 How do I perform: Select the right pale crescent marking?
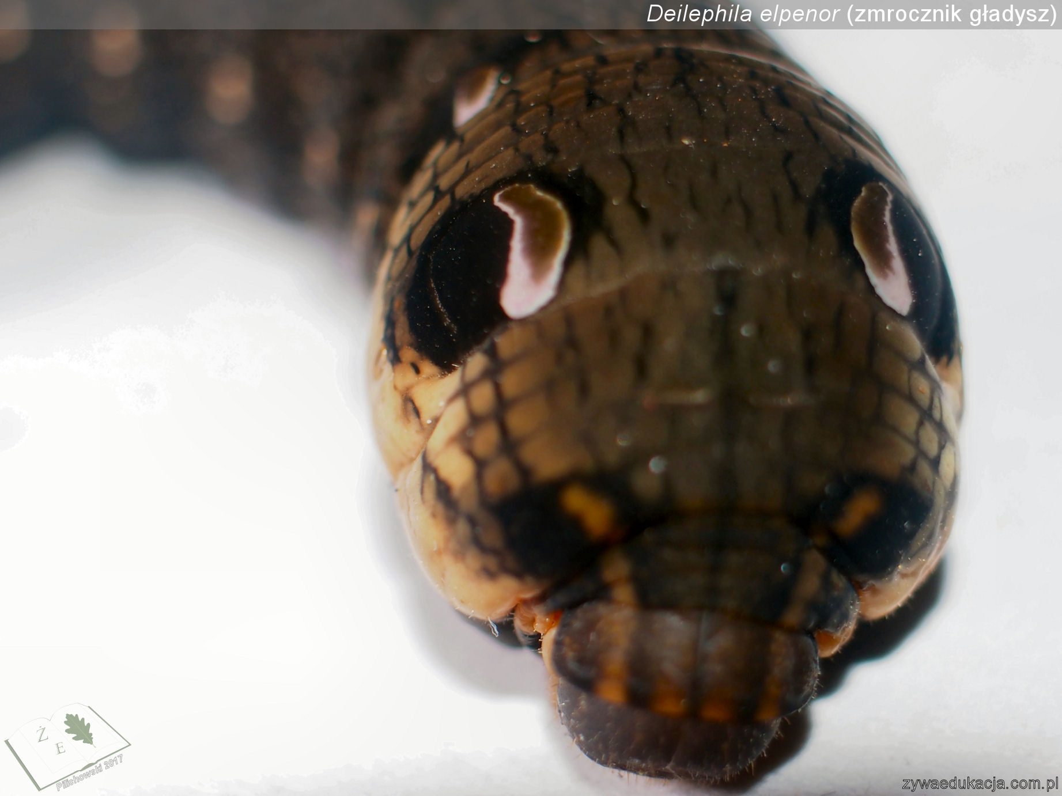pyautogui.click(x=879, y=248)
